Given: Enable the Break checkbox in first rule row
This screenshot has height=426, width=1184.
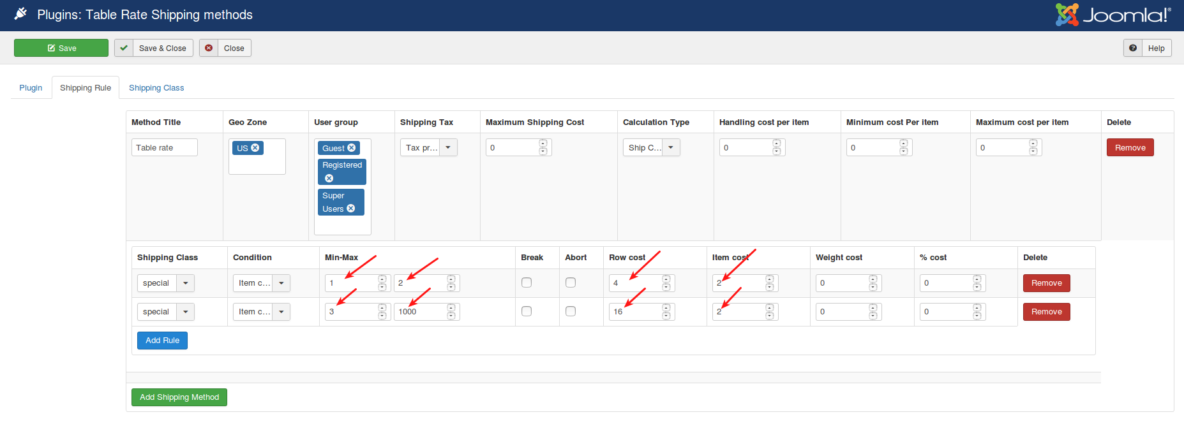Looking at the screenshot, I should point(527,283).
